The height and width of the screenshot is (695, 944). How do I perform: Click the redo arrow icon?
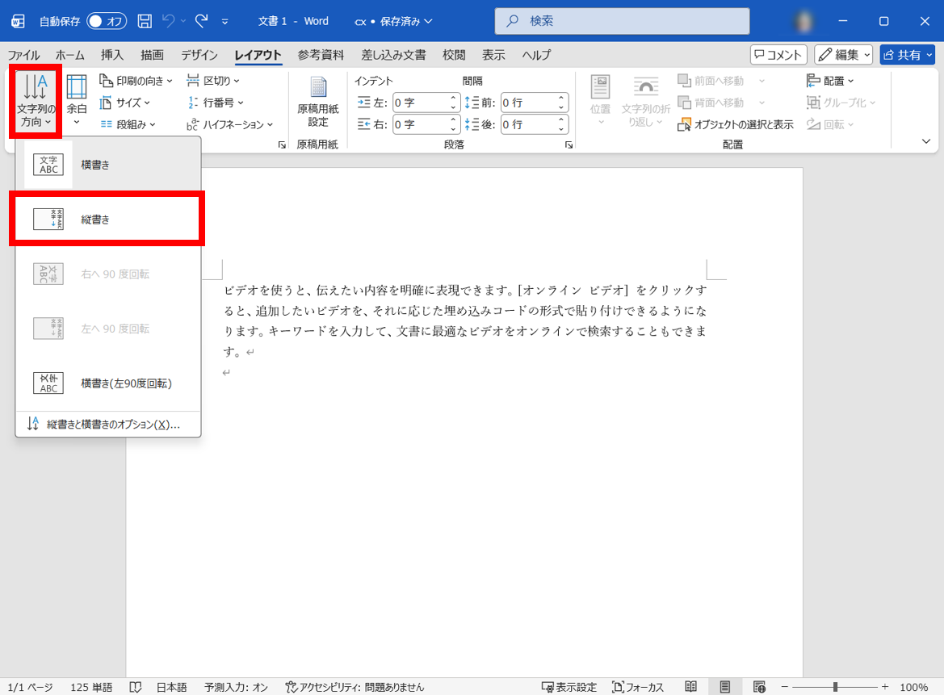click(x=201, y=21)
